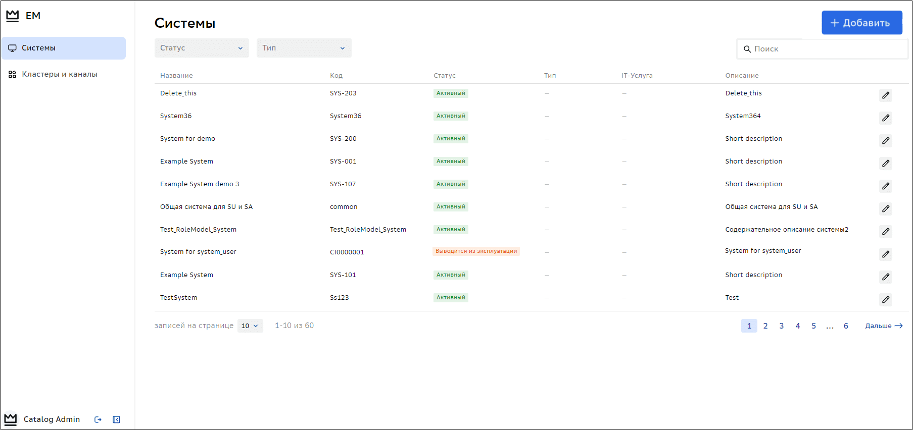Open the Тип filter dropdown

(304, 48)
